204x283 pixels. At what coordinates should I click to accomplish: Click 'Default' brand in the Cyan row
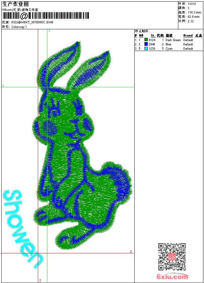pos(188,49)
